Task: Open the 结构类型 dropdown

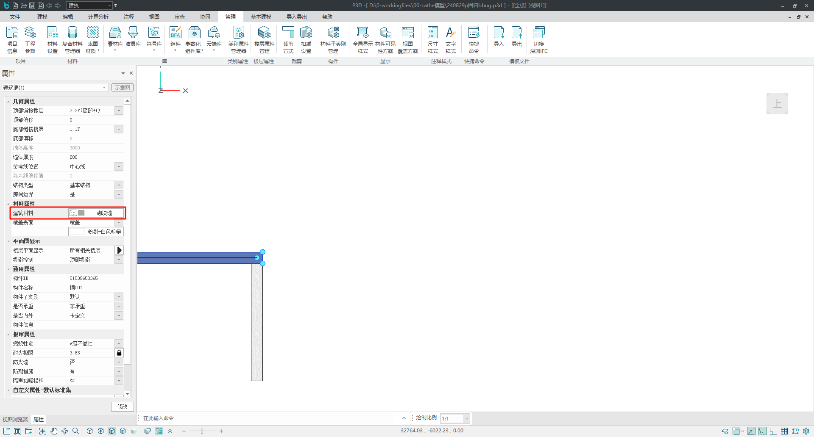Action: [x=119, y=185]
